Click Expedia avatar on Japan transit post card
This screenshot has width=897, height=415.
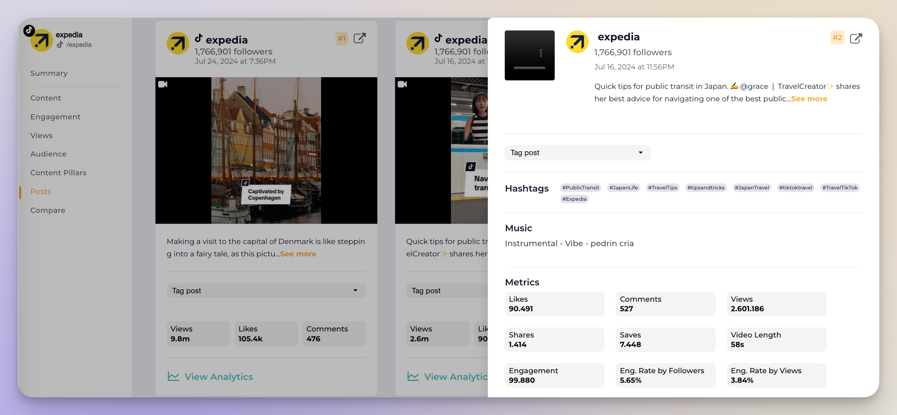coord(418,43)
